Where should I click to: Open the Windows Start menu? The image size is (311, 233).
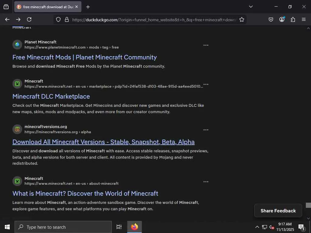tap(7, 227)
